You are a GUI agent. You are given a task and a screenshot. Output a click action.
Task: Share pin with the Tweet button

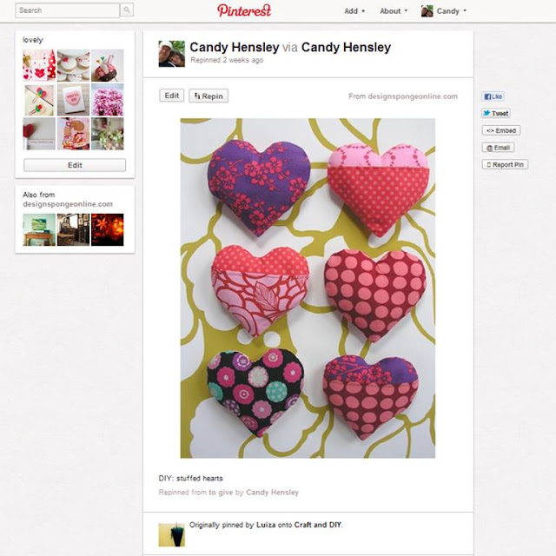coord(496,114)
